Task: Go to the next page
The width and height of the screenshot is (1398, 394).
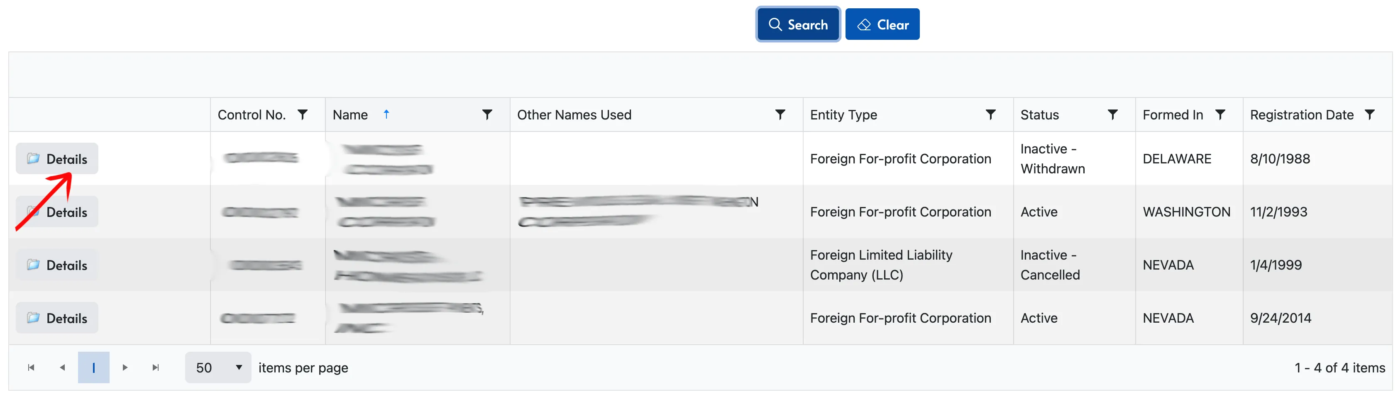Action: click(125, 368)
